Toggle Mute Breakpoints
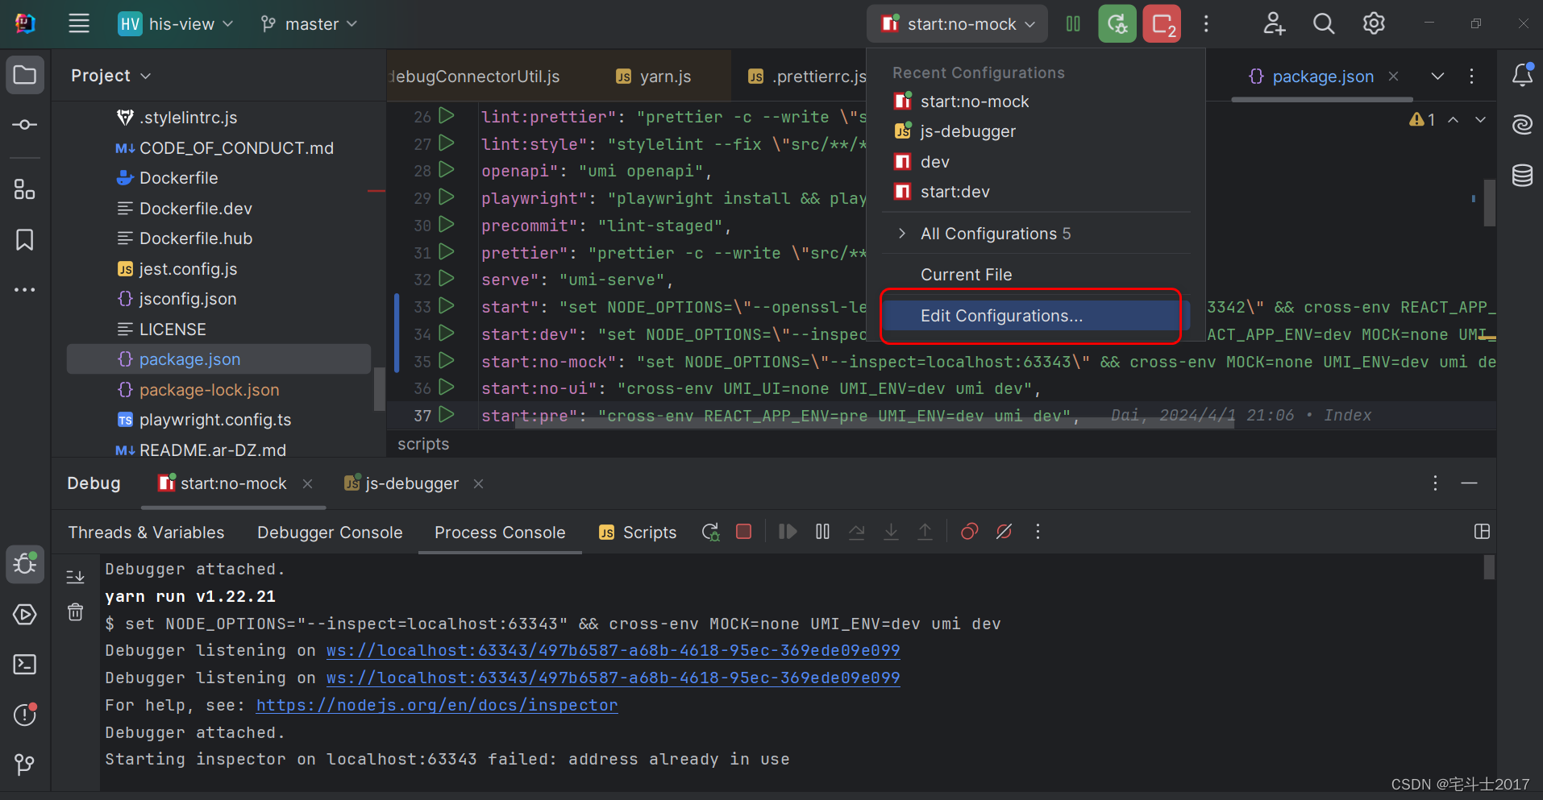The image size is (1543, 800). pos(1004,532)
